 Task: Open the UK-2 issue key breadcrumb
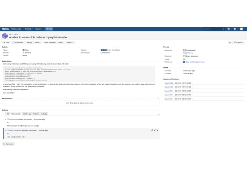click(x=16, y=34)
